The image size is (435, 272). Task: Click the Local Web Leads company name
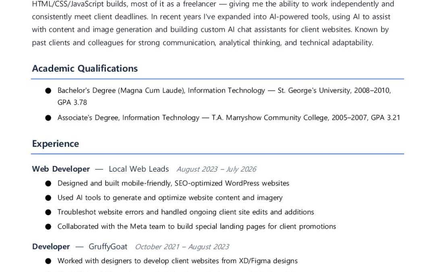pos(139,169)
